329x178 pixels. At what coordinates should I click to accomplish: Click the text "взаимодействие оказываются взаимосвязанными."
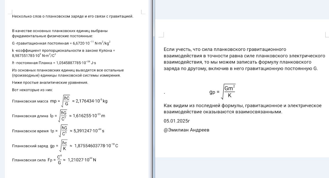223,112
